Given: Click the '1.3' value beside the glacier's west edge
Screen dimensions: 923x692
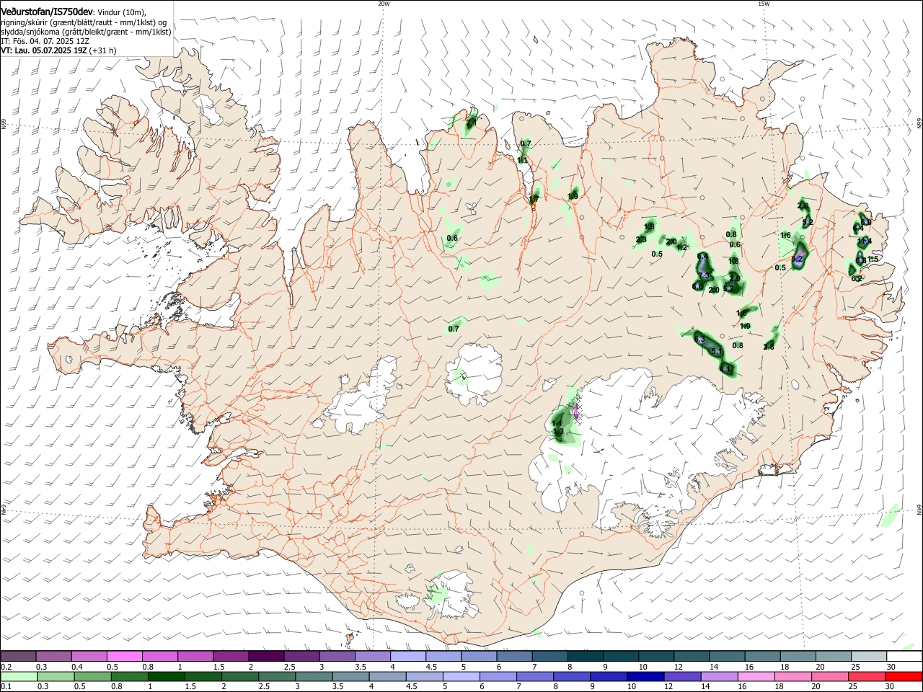Looking at the screenshot, I should click(558, 431).
